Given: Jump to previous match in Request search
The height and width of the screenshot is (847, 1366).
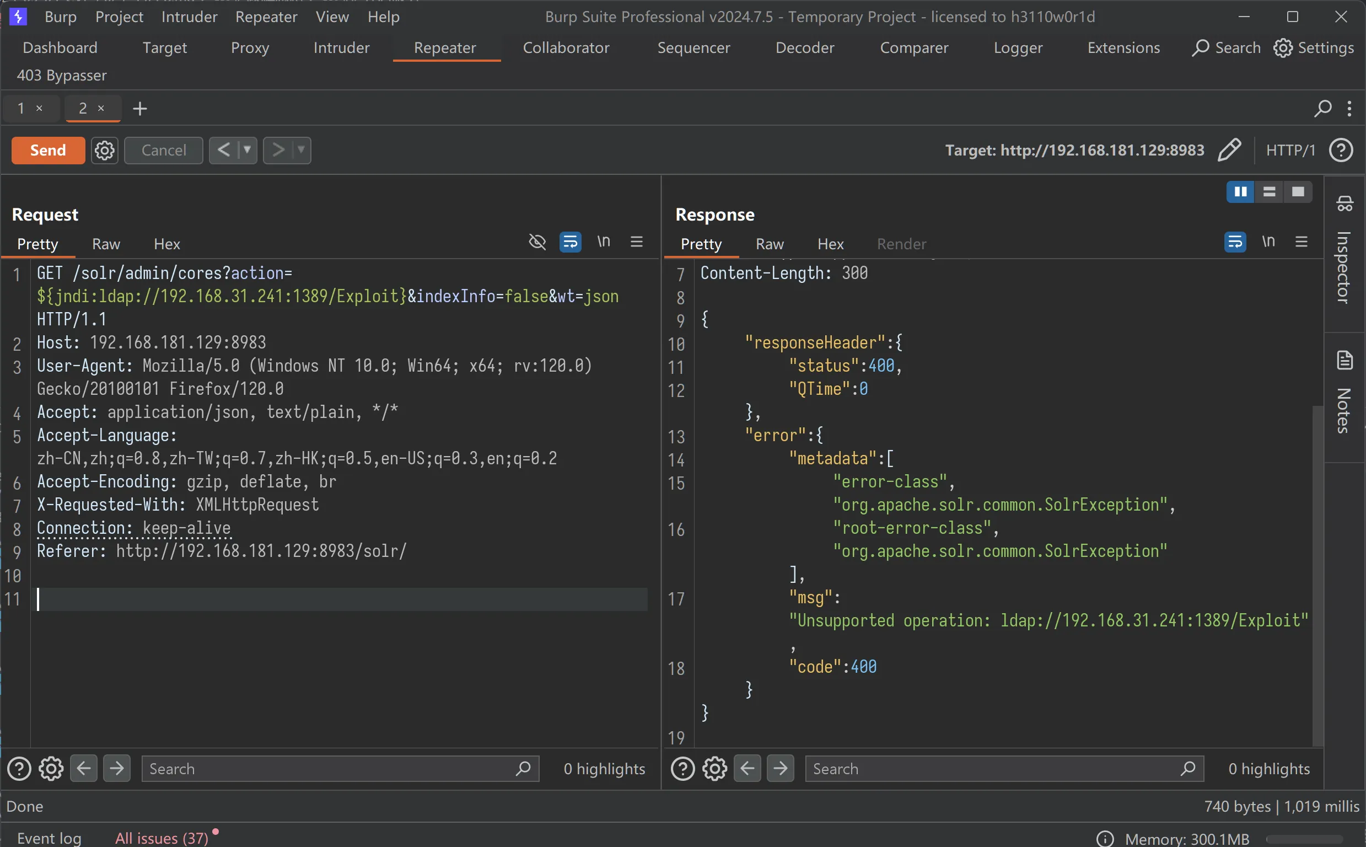Looking at the screenshot, I should click(84, 768).
